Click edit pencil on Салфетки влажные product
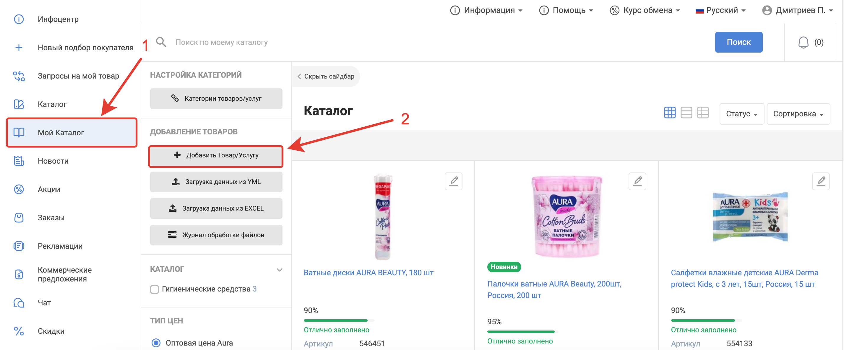Image resolution: width=844 pixels, height=350 pixels. pos(821,181)
